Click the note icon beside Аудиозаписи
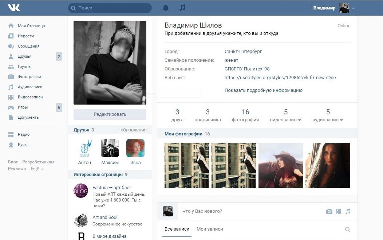This screenshot has height=240, width=383. [11, 87]
